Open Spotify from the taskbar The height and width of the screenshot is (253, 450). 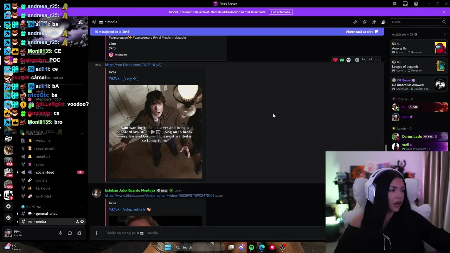[x=251, y=247]
